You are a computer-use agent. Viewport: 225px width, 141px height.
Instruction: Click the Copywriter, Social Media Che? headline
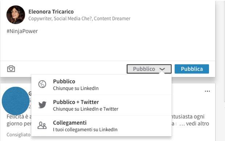pyautogui.click(x=79, y=19)
